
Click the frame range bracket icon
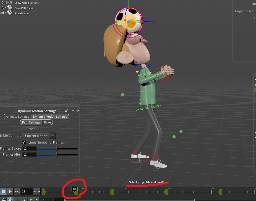(17, 199)
